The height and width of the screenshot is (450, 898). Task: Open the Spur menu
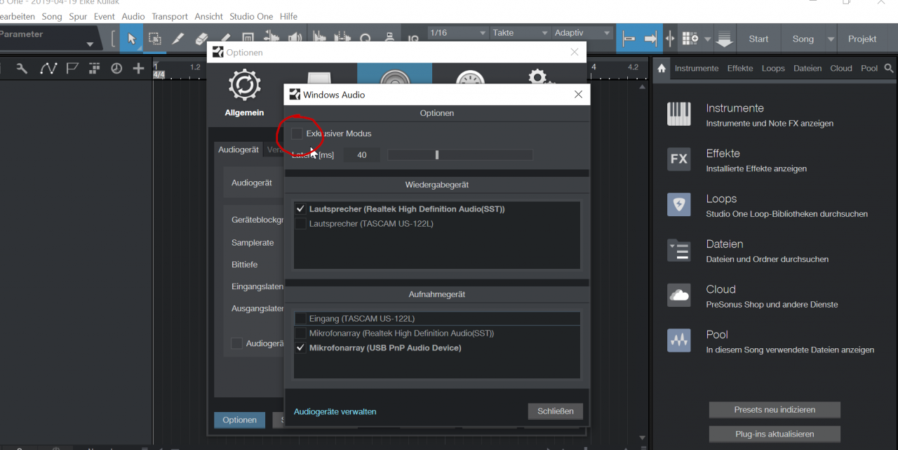tap(78, 16)
